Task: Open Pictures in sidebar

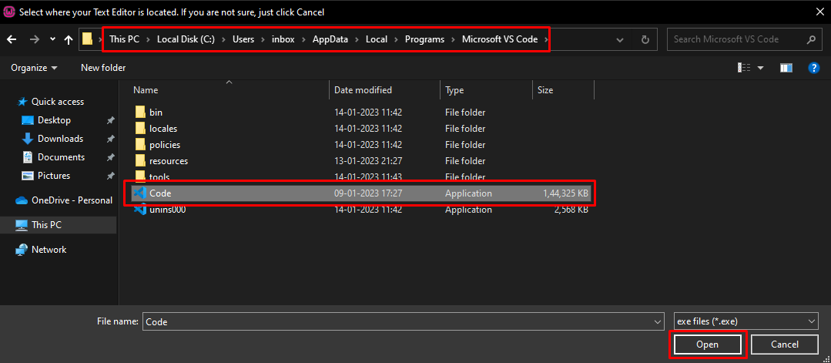Action: [x=54, y=176]
